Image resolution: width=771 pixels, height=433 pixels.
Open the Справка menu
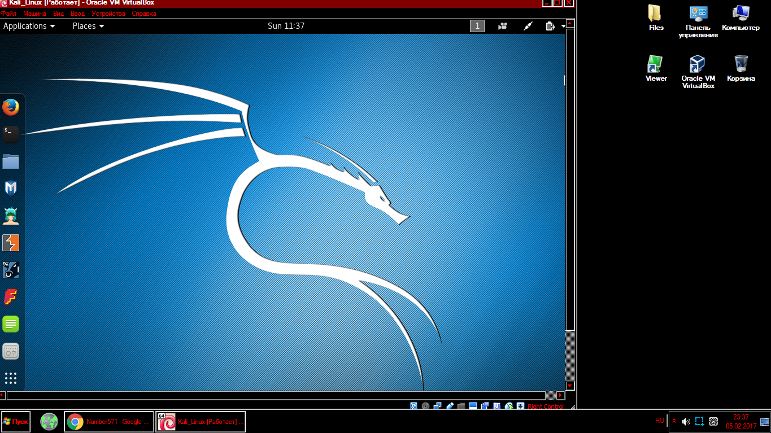click(143, 13)
